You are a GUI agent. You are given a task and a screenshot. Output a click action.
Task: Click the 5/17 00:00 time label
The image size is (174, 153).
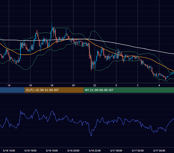pos(116,150)
